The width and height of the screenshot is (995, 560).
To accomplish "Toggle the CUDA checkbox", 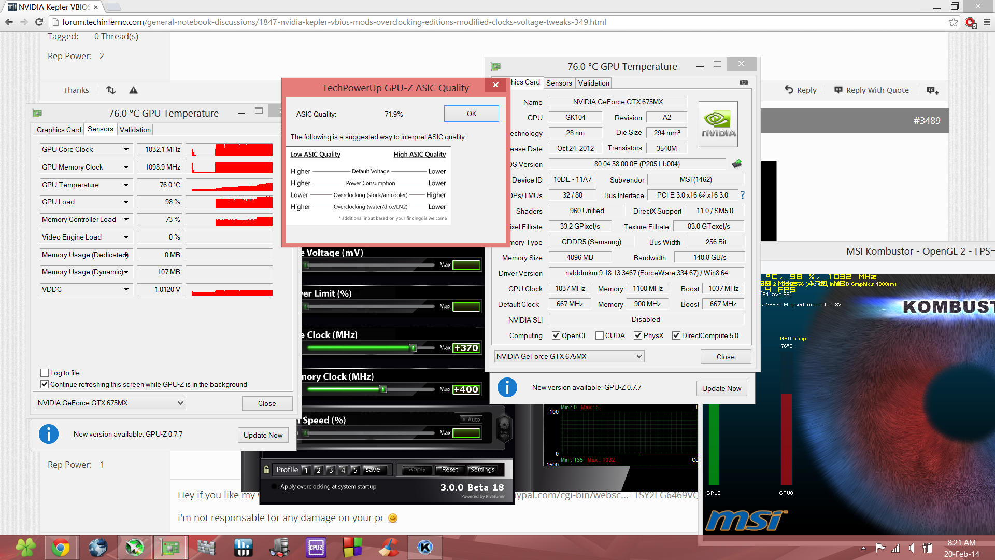I will [x=600, y=335].
